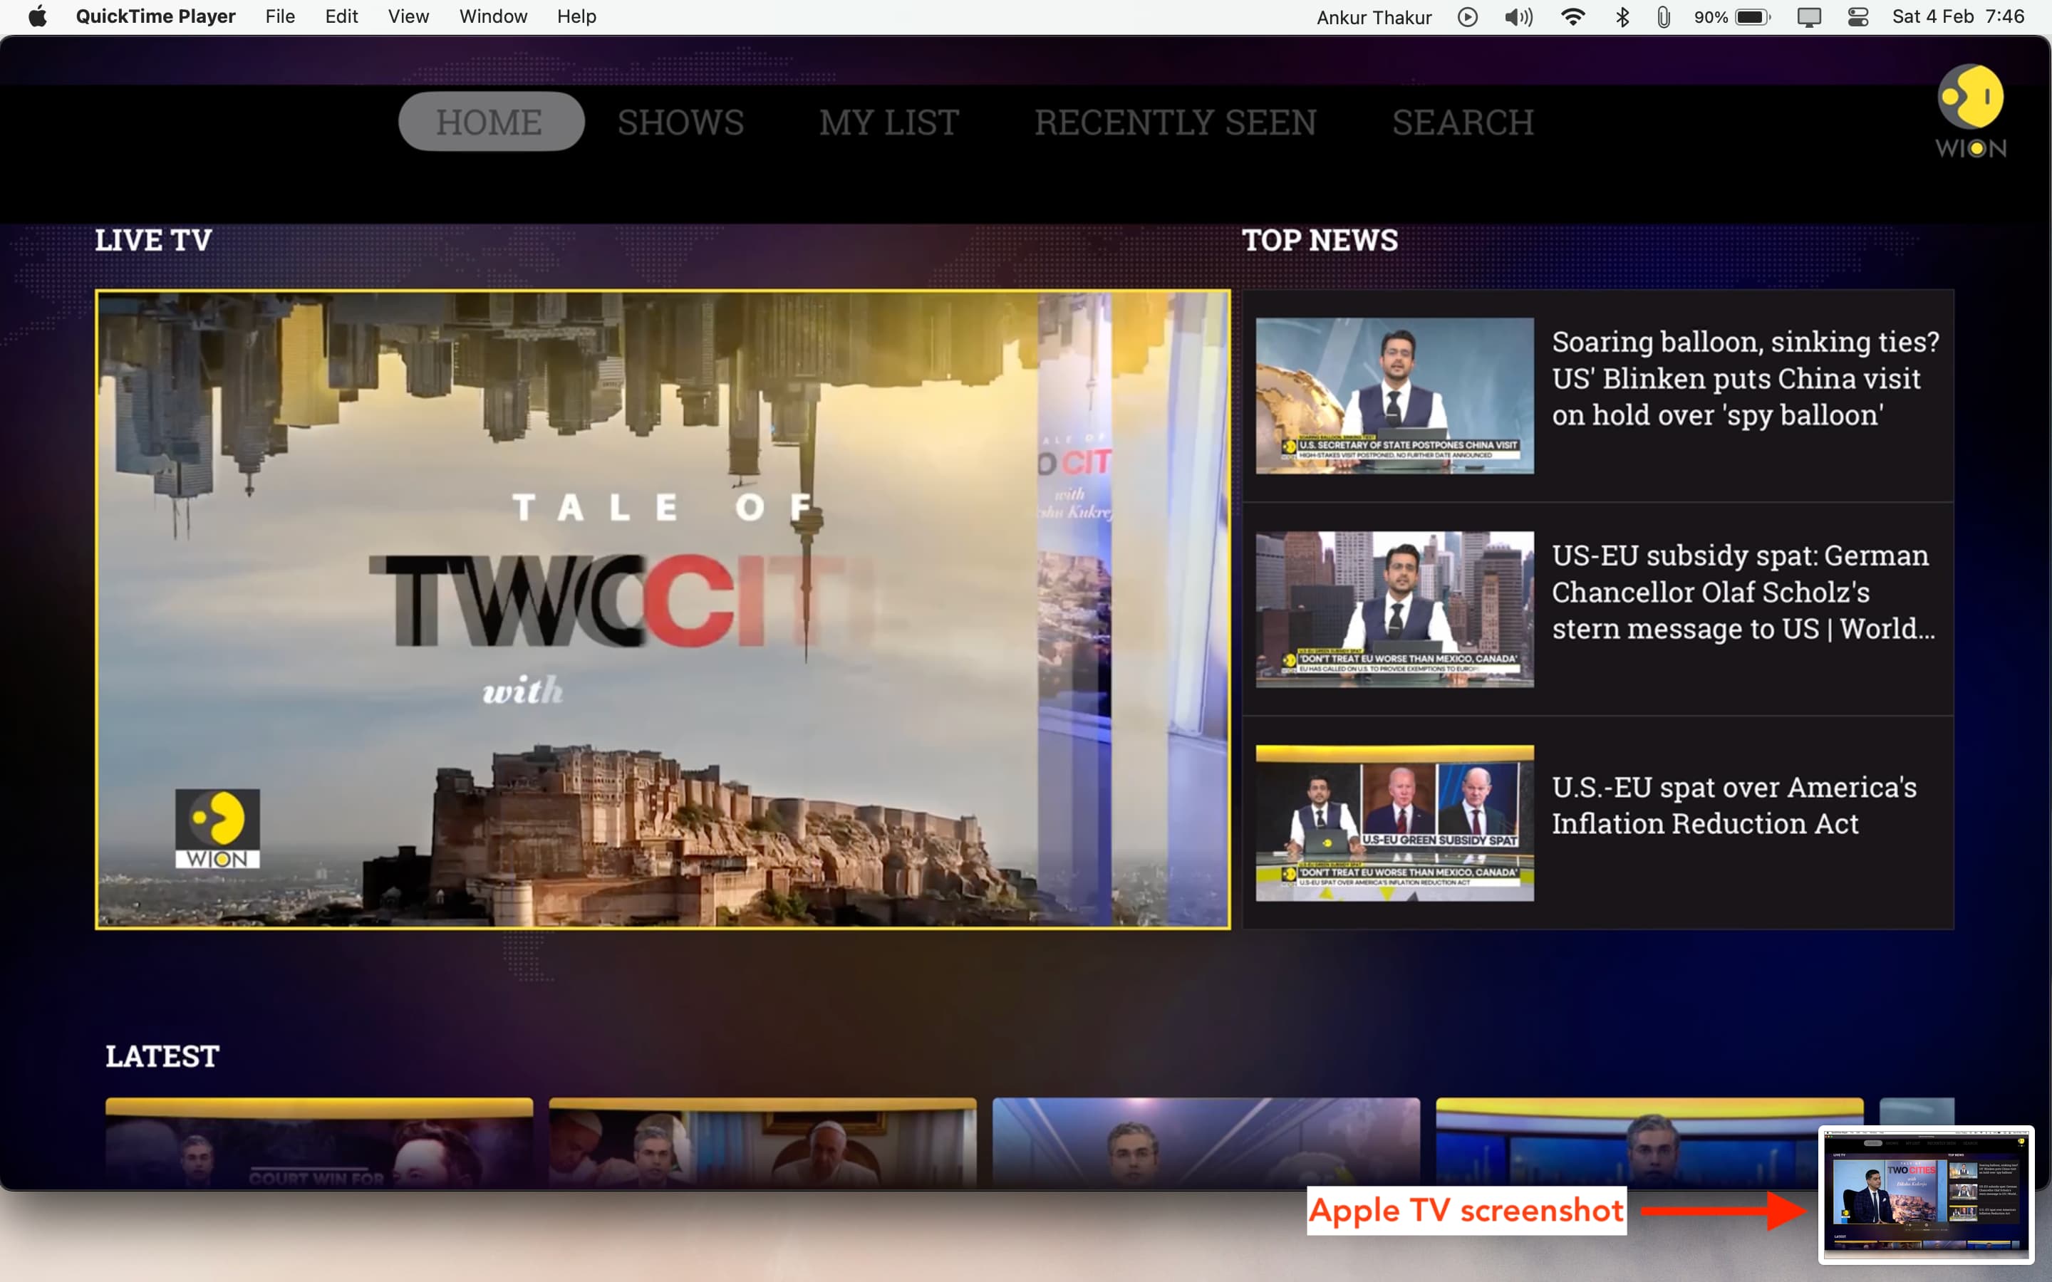Open the volume control in menu bar
The width and height of the screenshot is (2052, 1282).
click(x=1518, y=17)
